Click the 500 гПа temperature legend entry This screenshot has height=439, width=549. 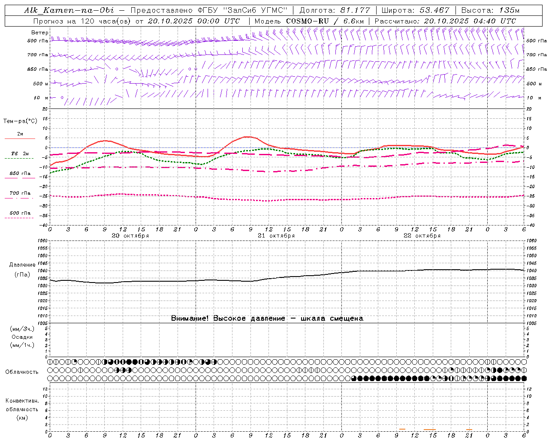[20, 213]
